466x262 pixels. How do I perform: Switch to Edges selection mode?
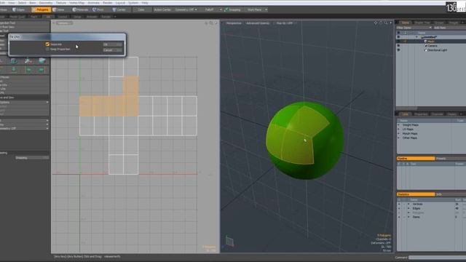coord(19,9)
